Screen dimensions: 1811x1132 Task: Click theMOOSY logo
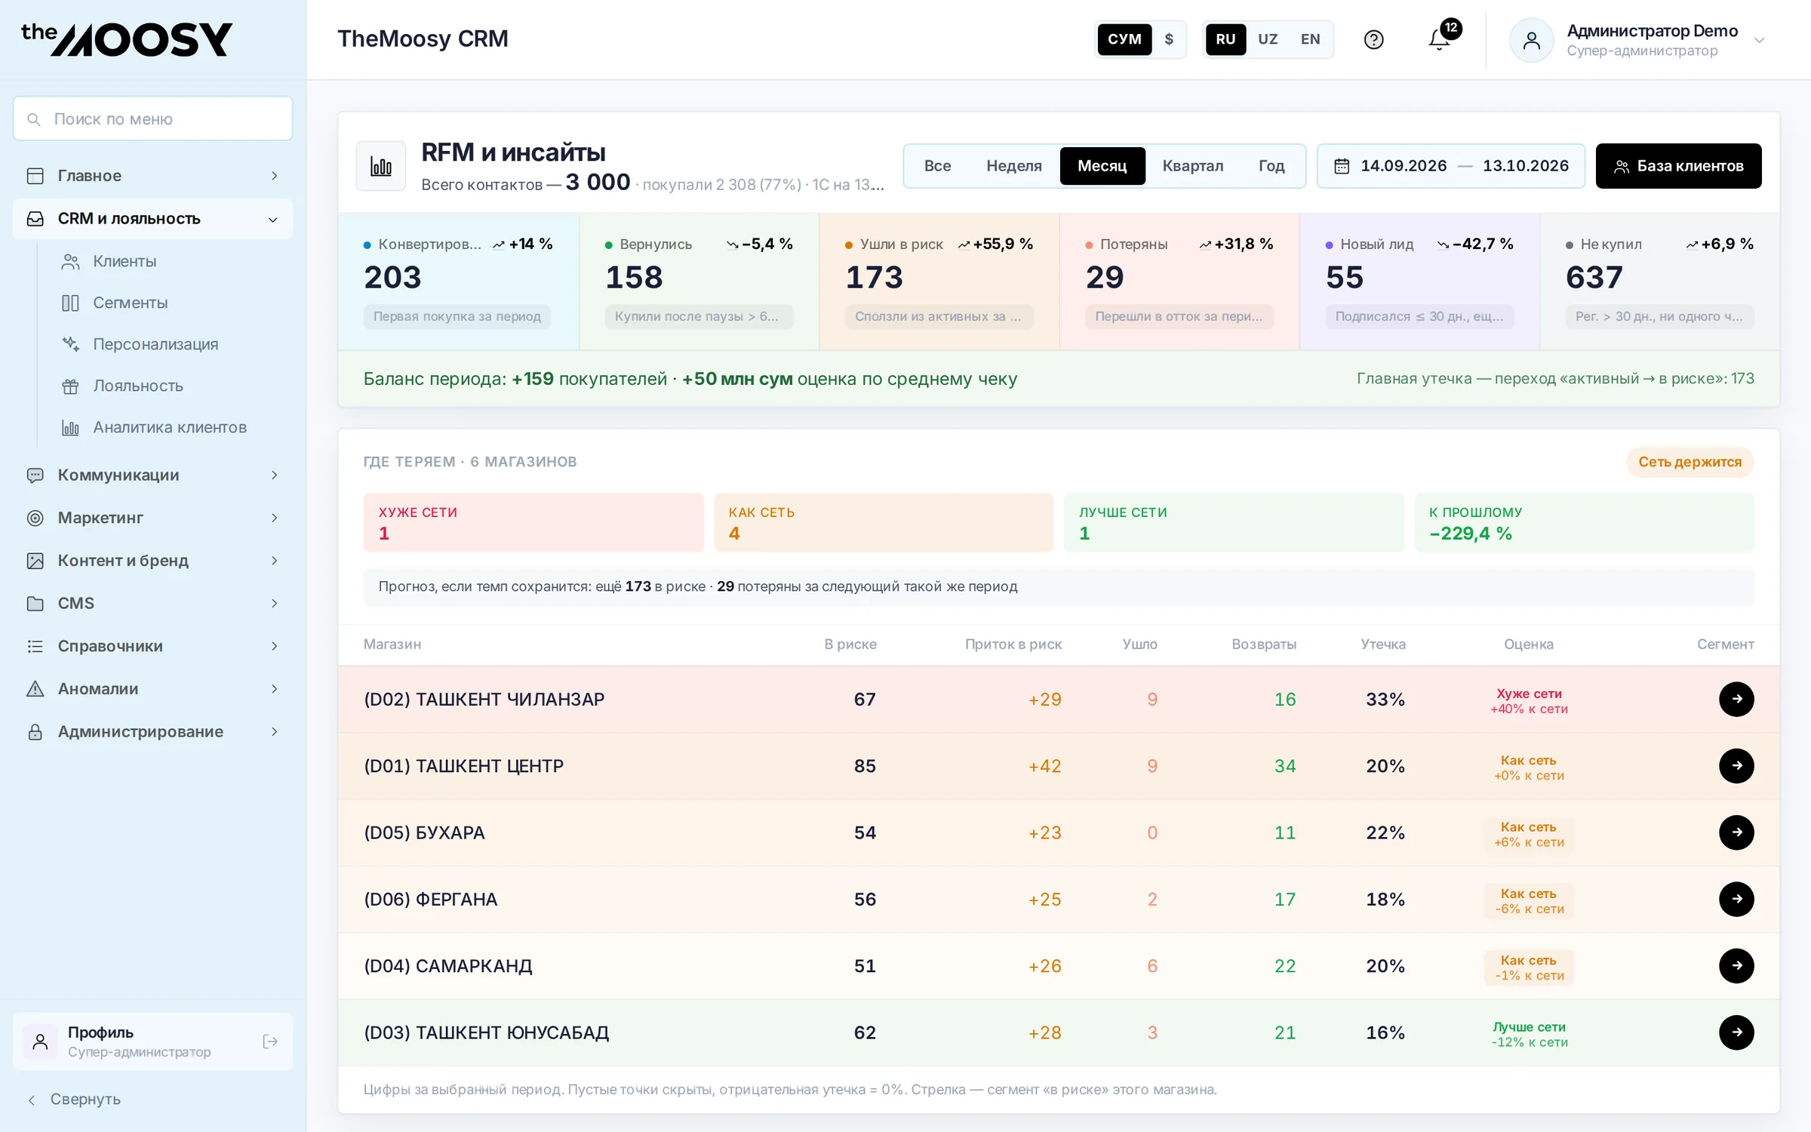coord(127,38)
